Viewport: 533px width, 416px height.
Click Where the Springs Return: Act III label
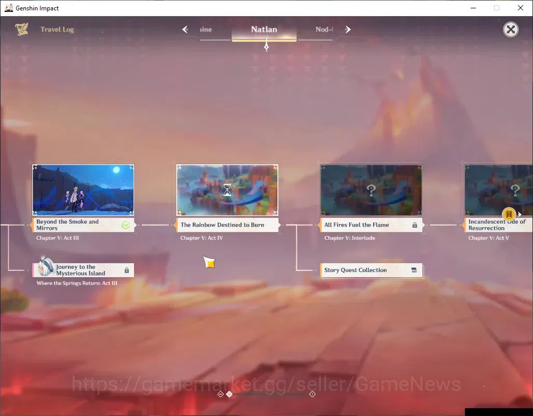77,283
